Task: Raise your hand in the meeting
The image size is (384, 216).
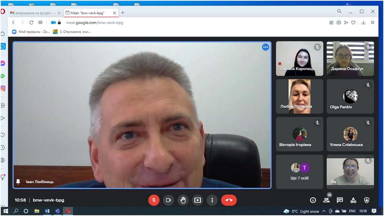Action: (x=183, y=200)
